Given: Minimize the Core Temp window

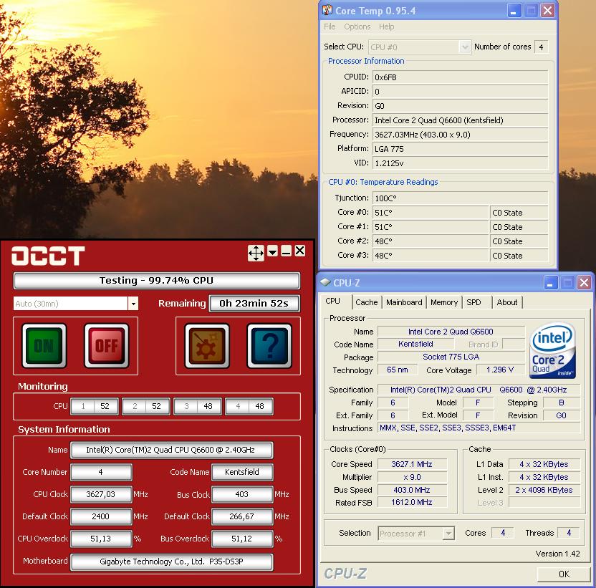Looking at the screenshot, I should coord(514,11).
